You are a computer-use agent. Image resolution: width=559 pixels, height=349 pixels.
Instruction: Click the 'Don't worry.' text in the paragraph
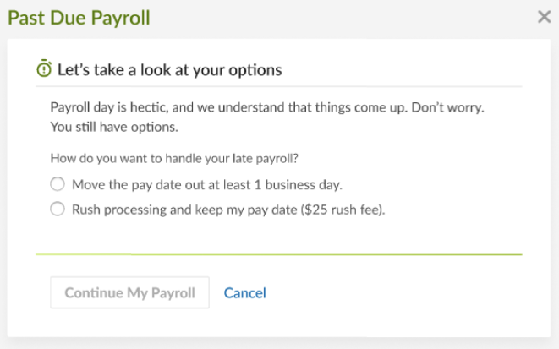pos(447,107)
